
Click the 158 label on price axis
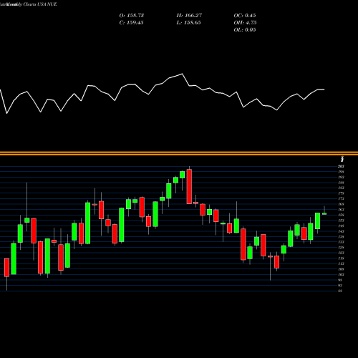click(341, 215)
